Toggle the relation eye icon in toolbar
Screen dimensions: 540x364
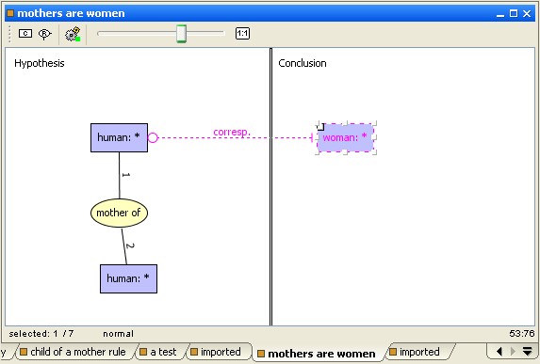point(45,34)
